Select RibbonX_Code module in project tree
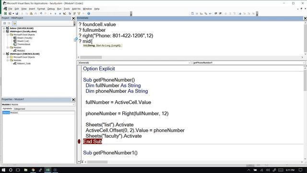 point(24,63)
